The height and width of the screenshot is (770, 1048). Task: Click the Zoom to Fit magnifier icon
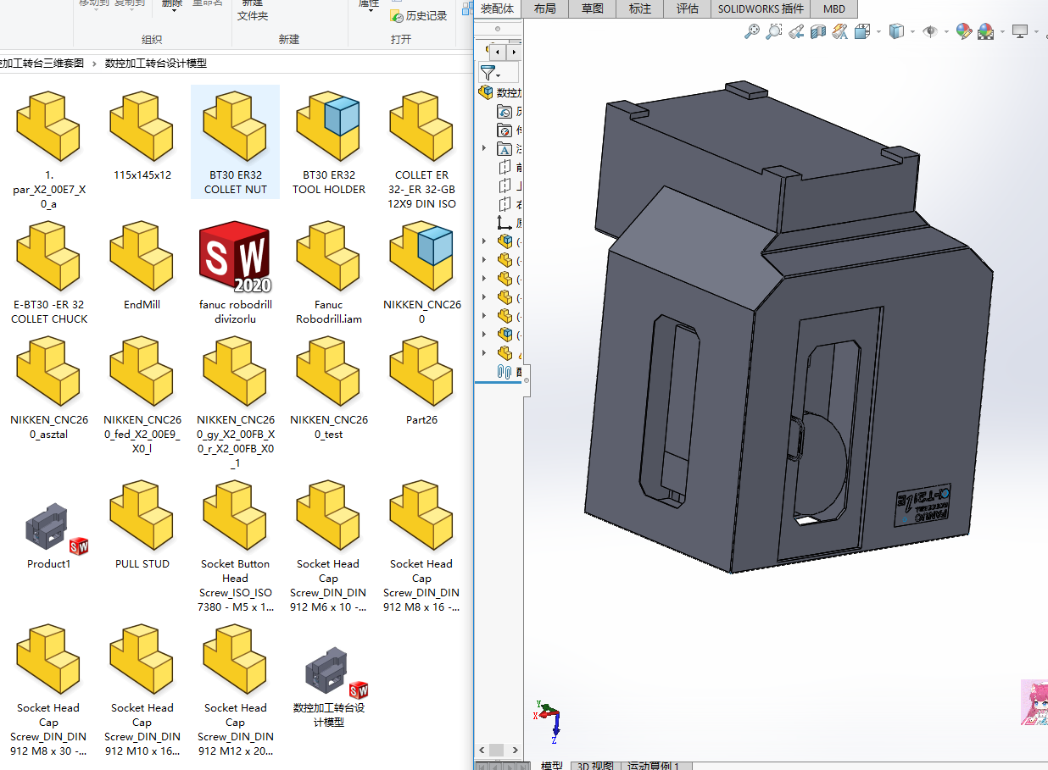[751, 31]
